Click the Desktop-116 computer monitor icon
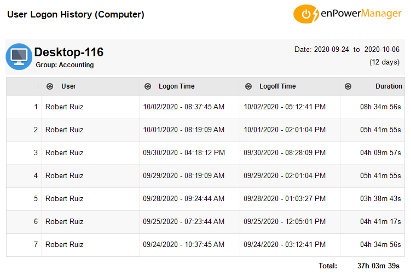 (x=19, y=56)
